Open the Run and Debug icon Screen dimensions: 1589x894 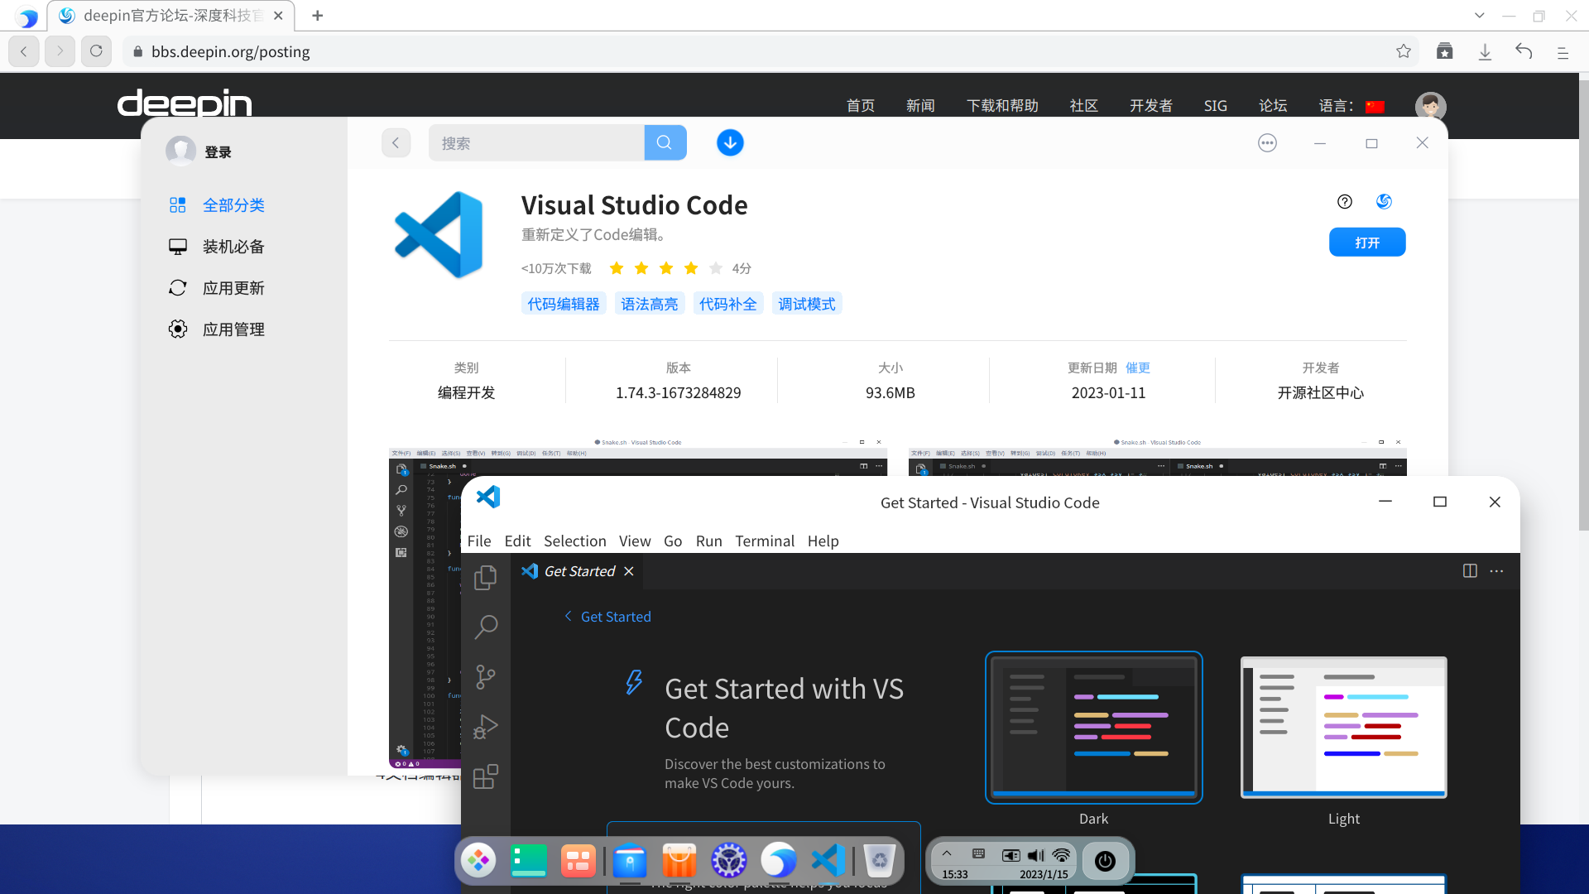(x=486, y=727)
